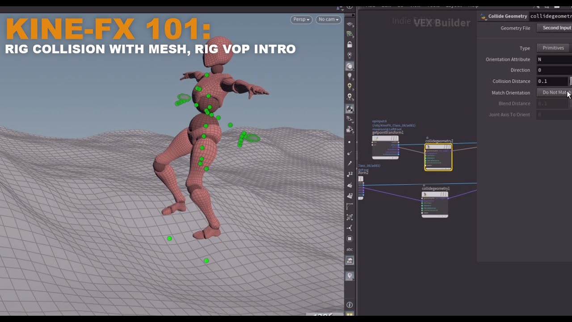Click the Collision Distance parameter label
This screenshot has width=572, height=322.
(511, 81)
